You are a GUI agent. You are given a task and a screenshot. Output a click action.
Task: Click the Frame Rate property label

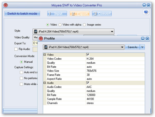pyautogui.click(x=53, y=75)
